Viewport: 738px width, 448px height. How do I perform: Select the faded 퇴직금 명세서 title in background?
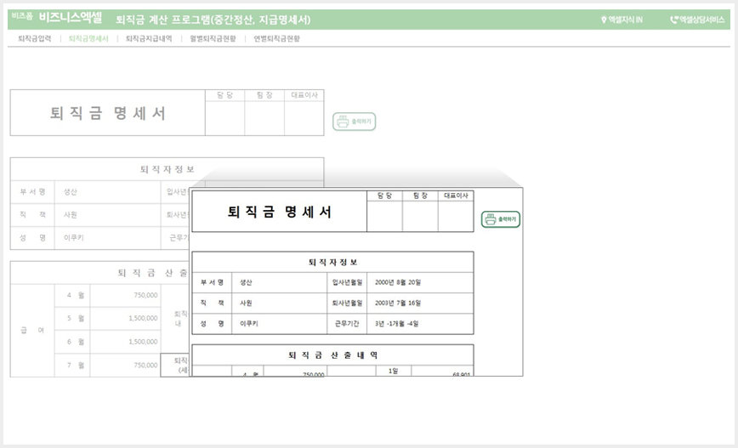pyautogui.click(x=108, y=113)
